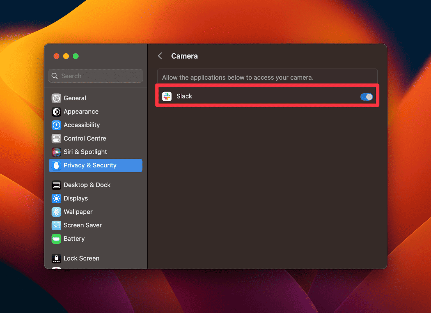
Task: Click the Control Centre icon
Action: pyautogui.click(x=56, y=139)
